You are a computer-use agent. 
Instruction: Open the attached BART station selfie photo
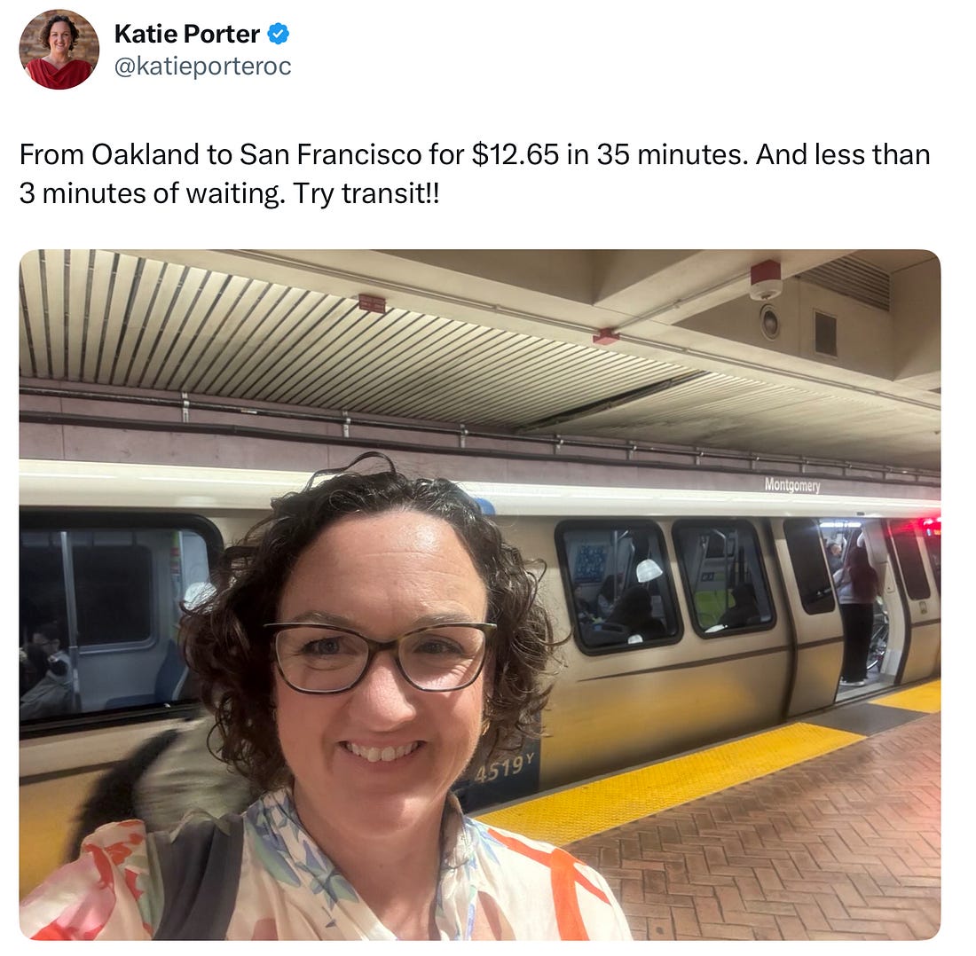pos(480,595)
